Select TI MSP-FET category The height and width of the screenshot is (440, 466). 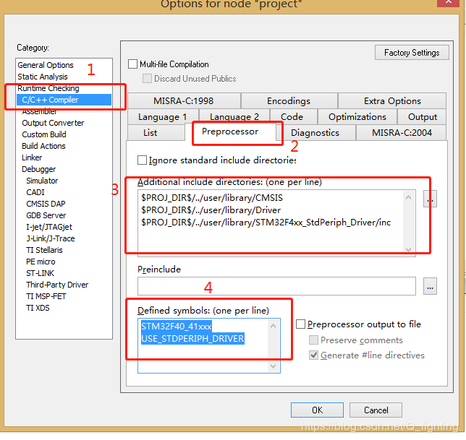46,296
